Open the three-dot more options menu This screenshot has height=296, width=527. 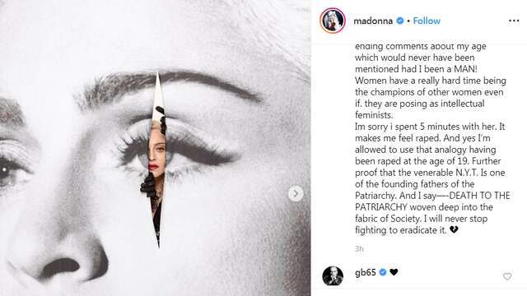(x=514, y=21)
